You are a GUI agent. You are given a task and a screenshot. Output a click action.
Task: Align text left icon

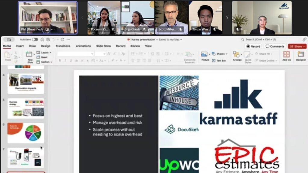coord(133,61)
